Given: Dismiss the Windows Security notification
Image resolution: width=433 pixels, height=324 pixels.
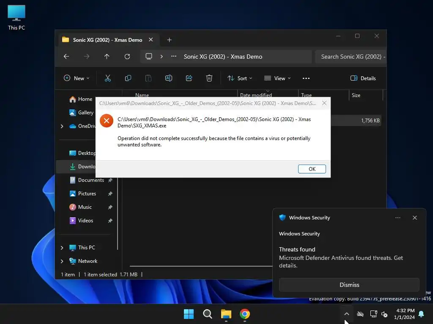Looking at the screenshot, I should [349, 285].
